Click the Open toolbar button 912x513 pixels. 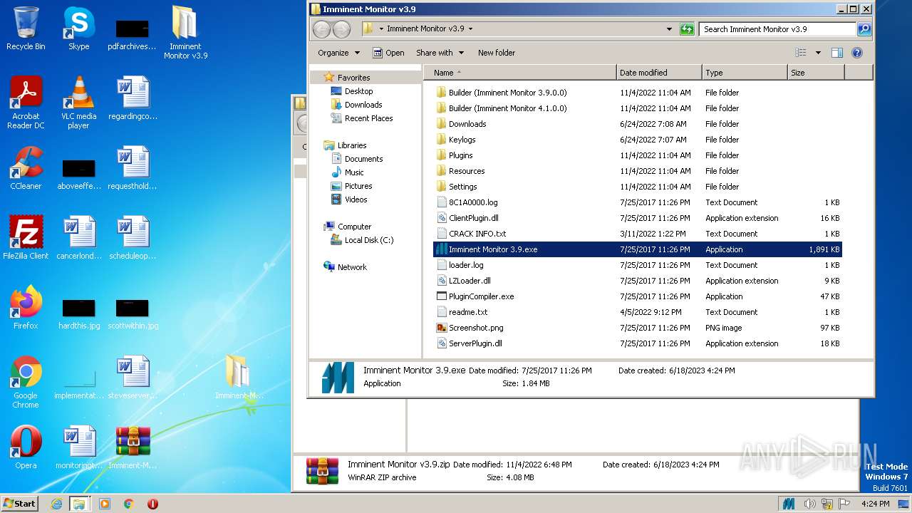(389, 53)
